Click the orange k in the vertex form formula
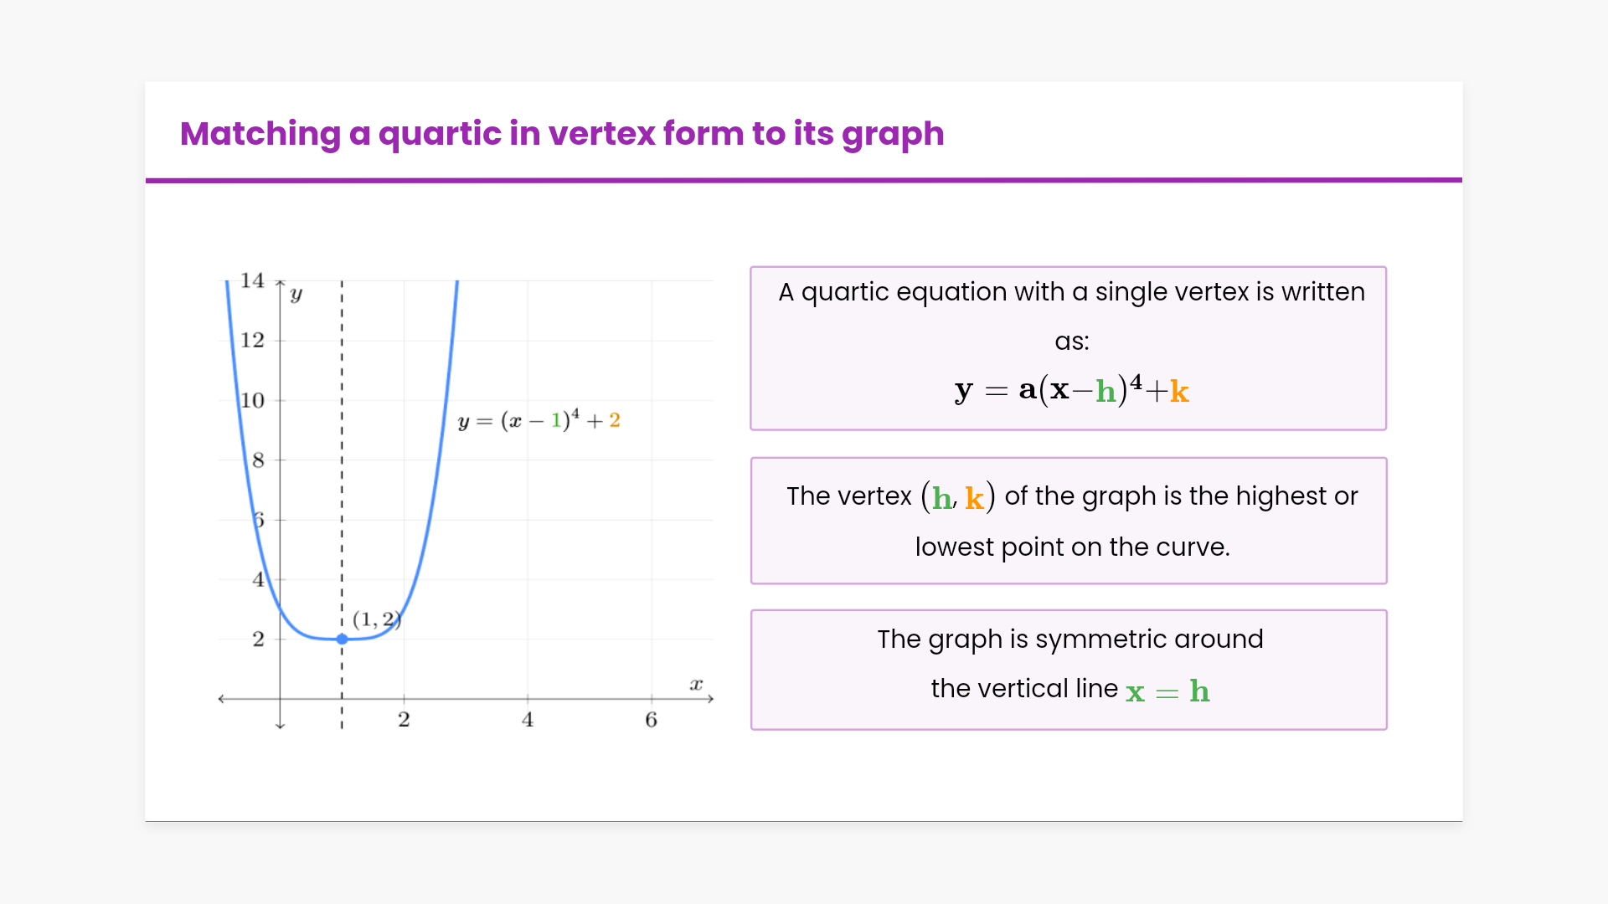This screenshot has height=904, width=1608. click(1179, 391)
